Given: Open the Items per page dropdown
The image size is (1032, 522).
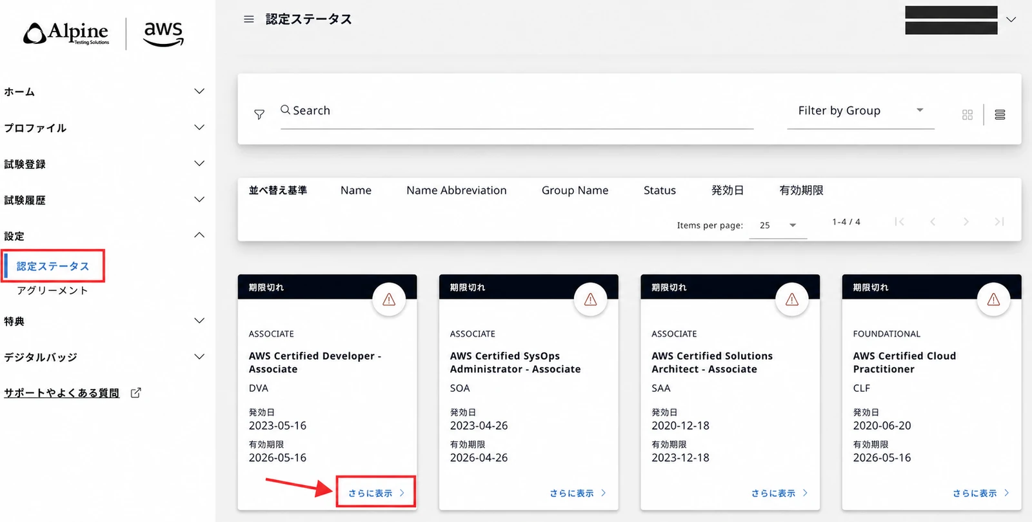Looking at the screenshot, I should [x=778, y=225].
